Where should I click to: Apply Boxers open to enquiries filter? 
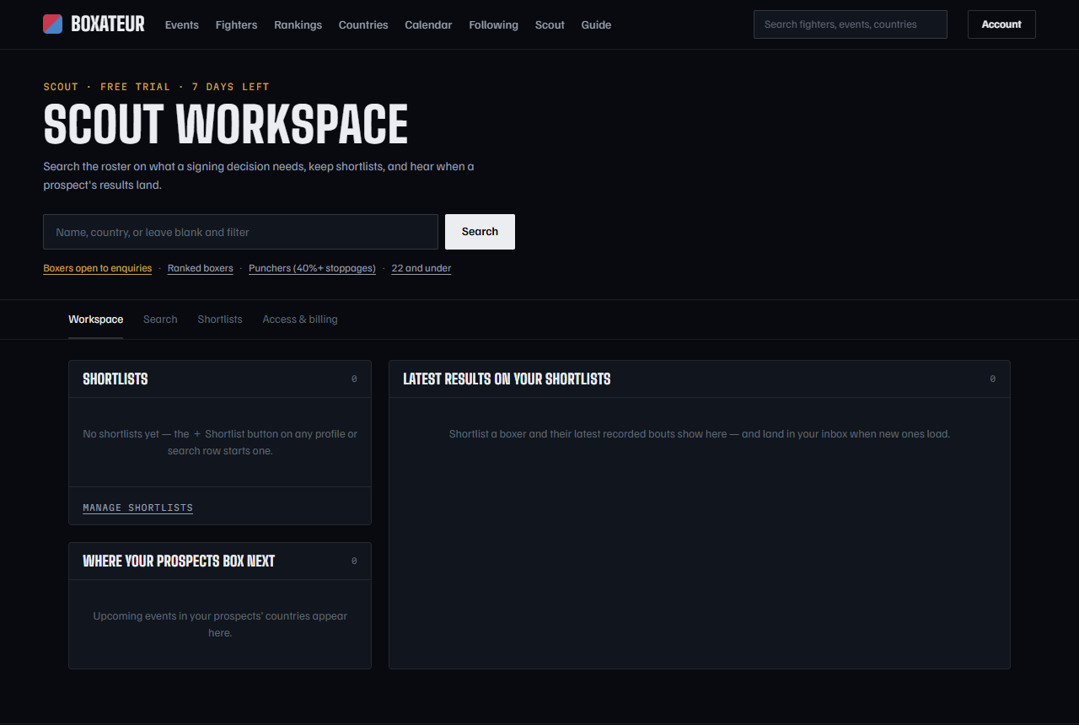pos(98,268)
